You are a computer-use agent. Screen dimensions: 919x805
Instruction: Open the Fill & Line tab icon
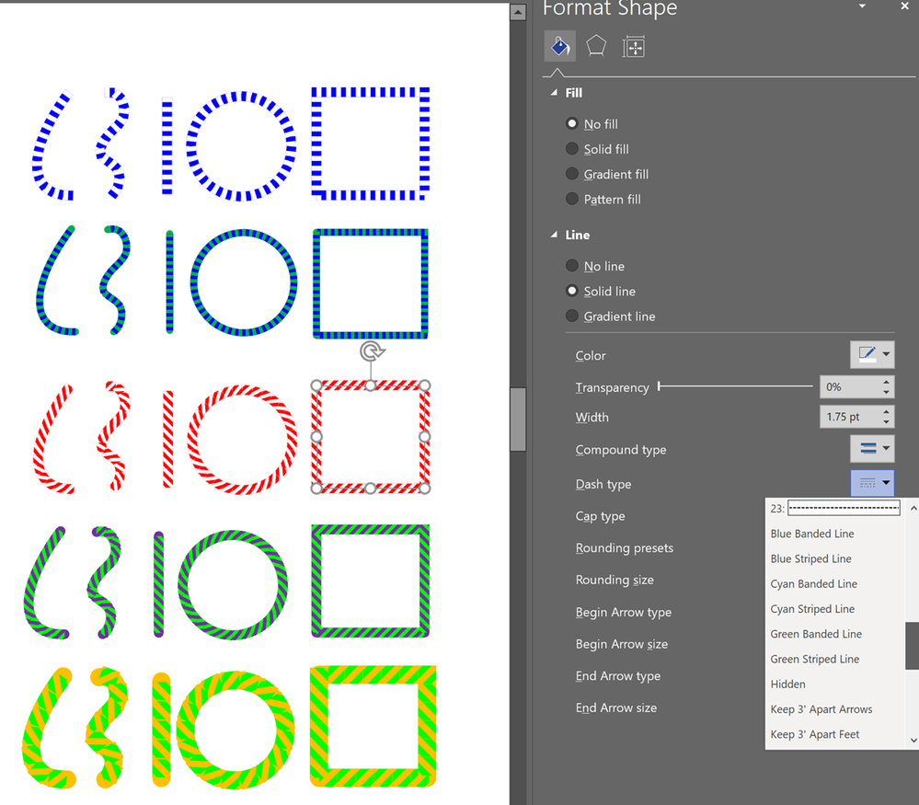coord(559,46)
